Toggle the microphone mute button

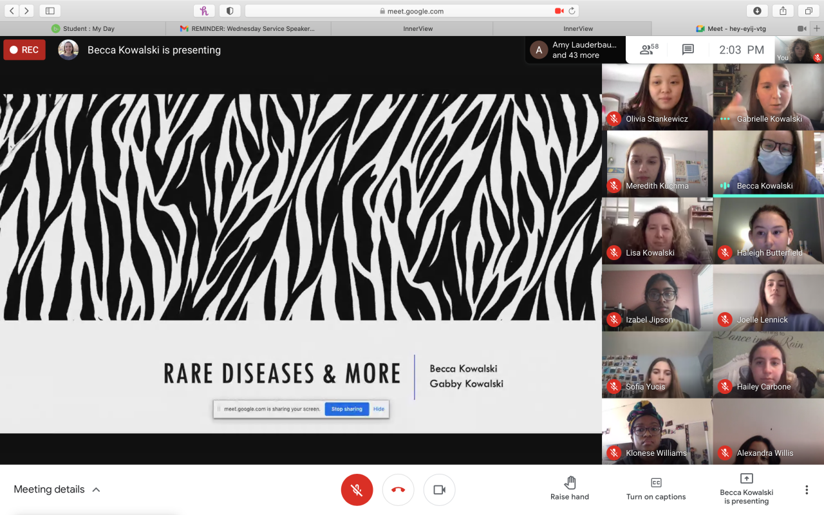tap(357, 490)
